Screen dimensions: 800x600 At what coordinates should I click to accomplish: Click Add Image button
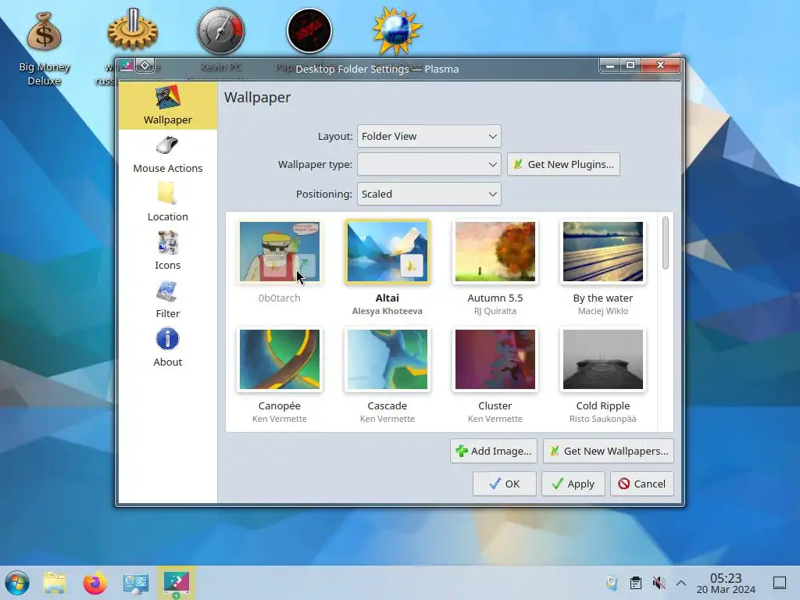[494, 451]
